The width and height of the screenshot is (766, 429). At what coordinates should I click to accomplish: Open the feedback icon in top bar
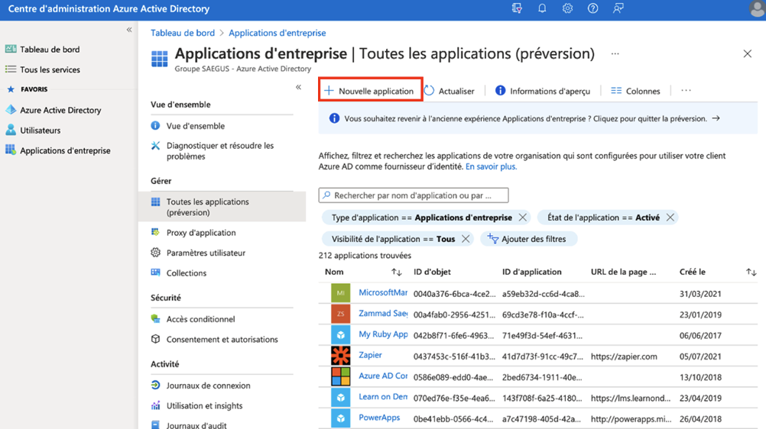pyautogui.click(x=618, y=8)
